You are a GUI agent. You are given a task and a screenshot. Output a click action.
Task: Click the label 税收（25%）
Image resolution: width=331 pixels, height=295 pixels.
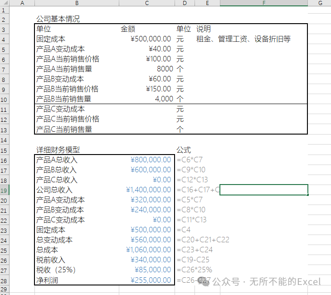pyautogui.click(x=56, y=270)
